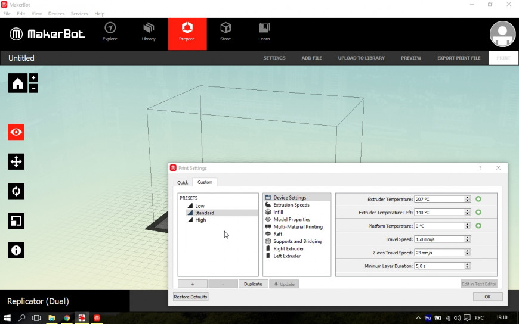The image size is (519, 324).
Task: Open Print Settings help question mark
Action: (x=480, y=168)
